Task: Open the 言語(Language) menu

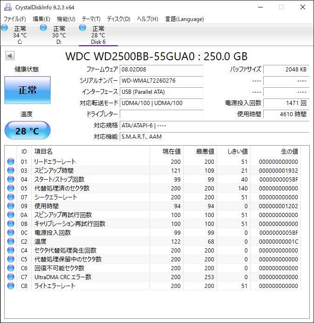Action: tap(184, 19)
